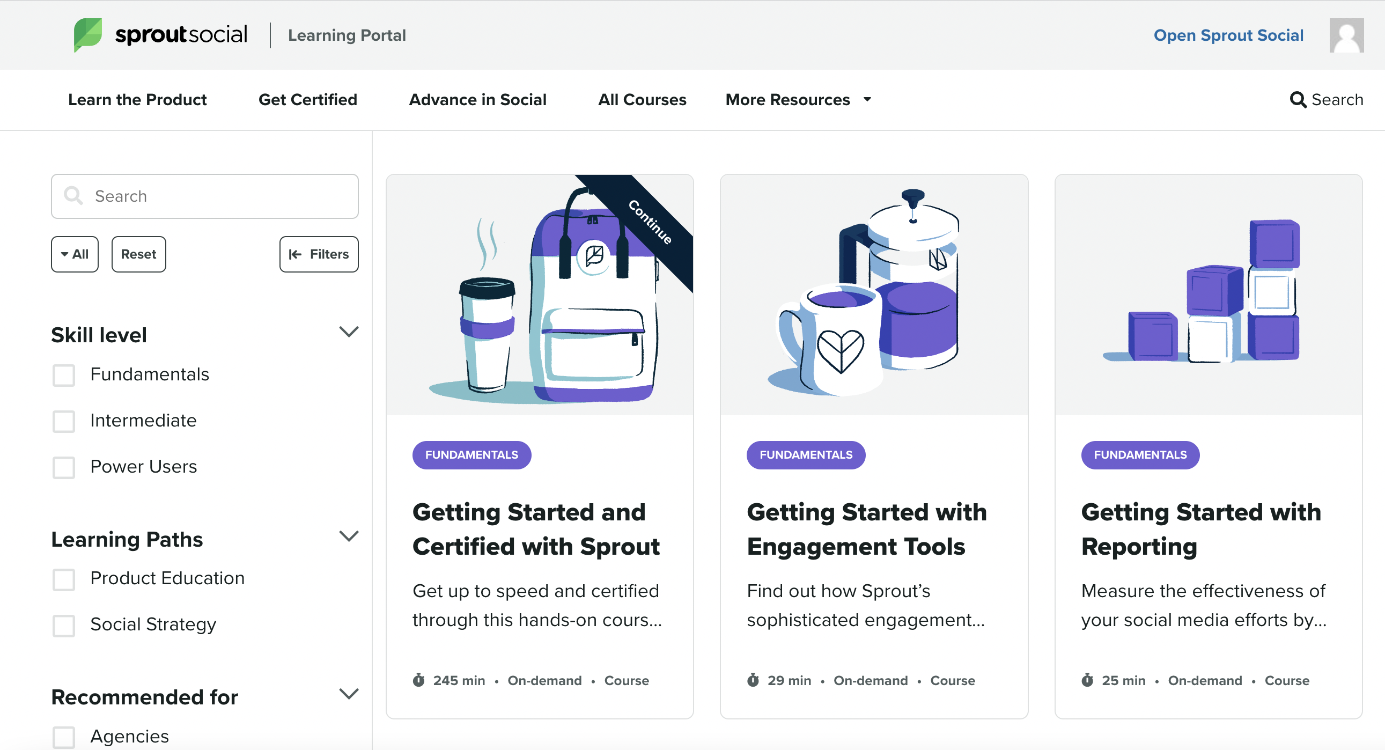Click the stopwatch icon beside 25 min
Image resolution: width=1385 pixels, height=750 pixels.
coord(1087,680)
